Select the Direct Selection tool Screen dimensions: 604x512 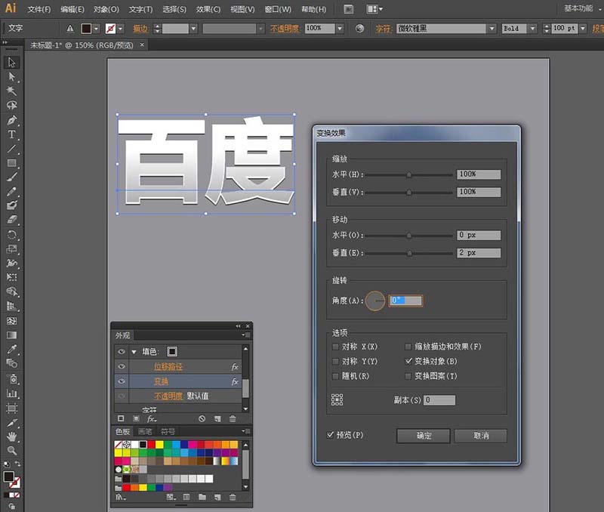click(x=11, y=77)
